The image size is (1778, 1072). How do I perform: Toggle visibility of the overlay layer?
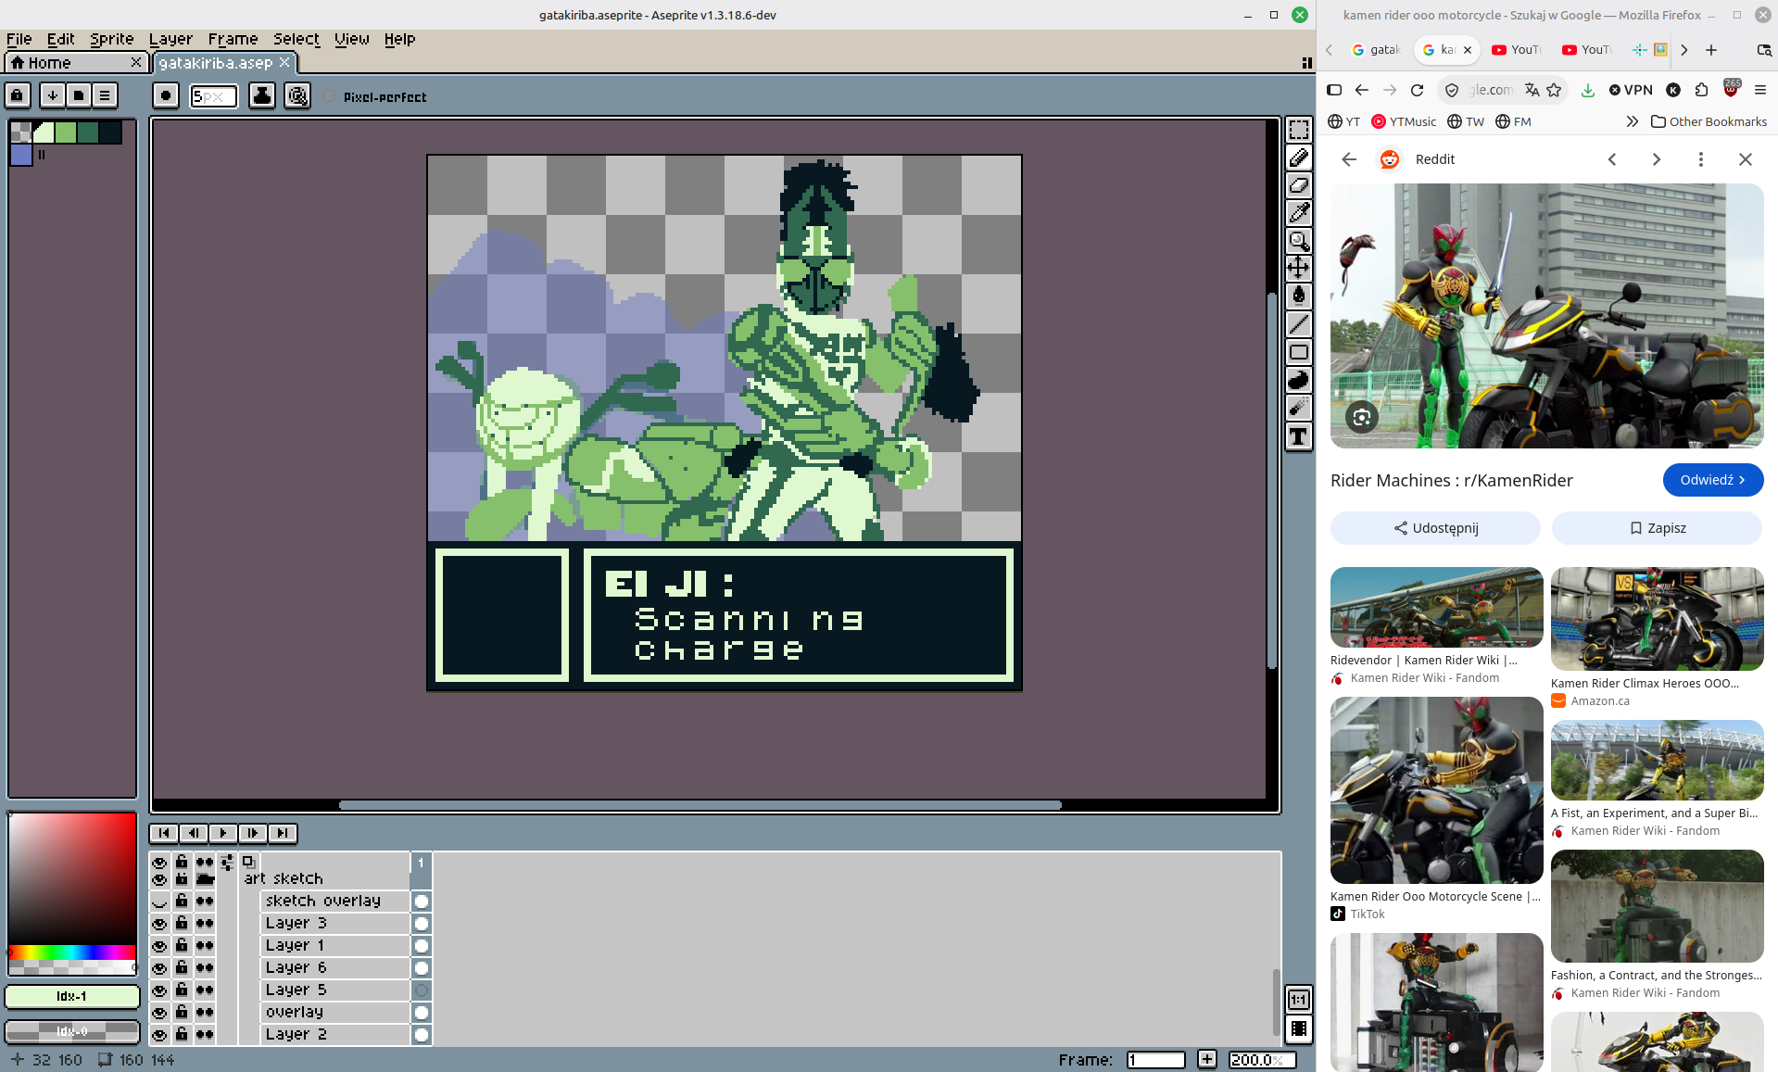pos(159,1013)
